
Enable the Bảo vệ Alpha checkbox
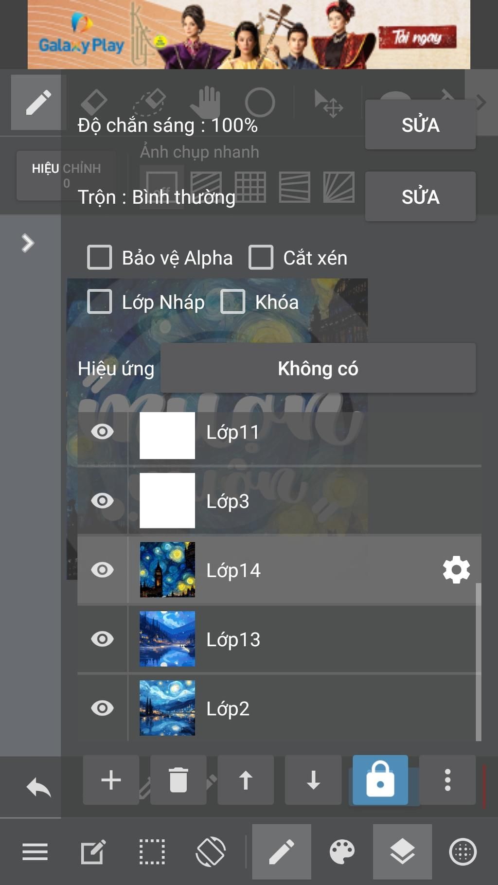click(x=100, y=257)
